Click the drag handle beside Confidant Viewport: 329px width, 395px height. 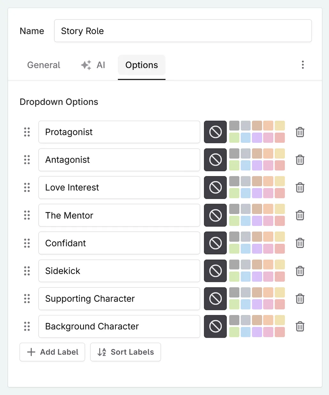tap(27, 243)
